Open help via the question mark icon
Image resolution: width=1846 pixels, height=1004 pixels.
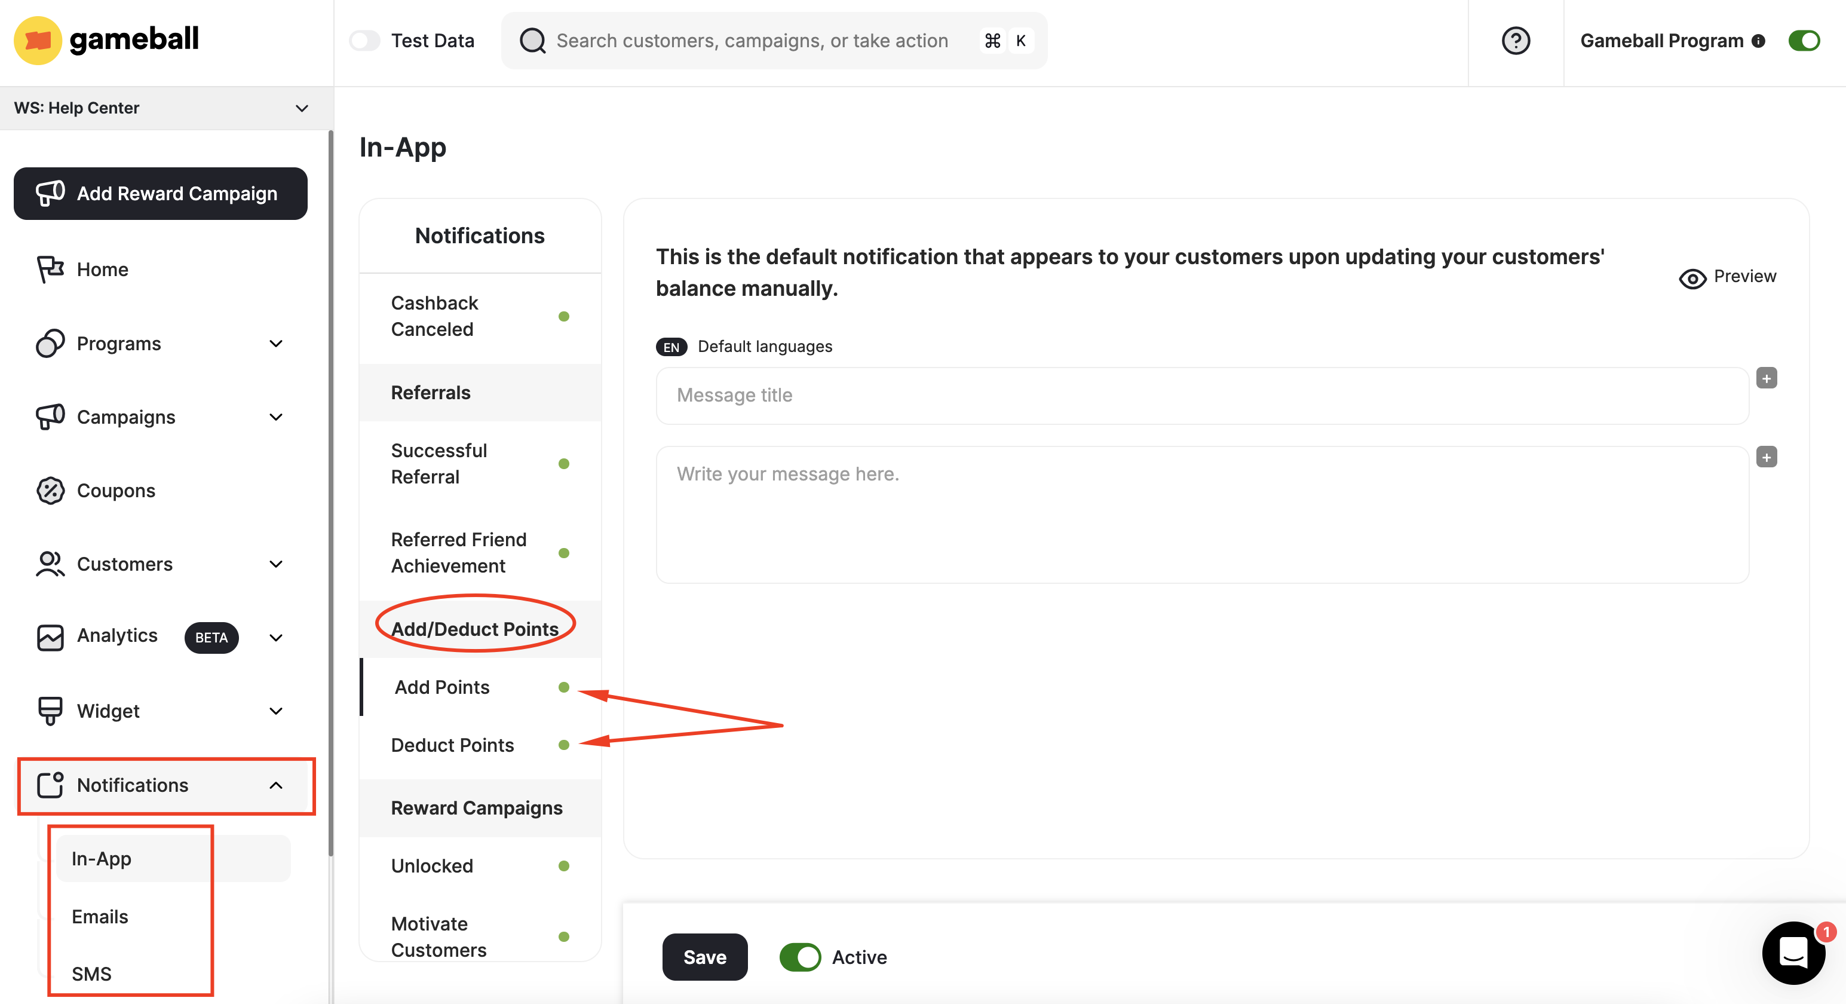[1516, 41]
